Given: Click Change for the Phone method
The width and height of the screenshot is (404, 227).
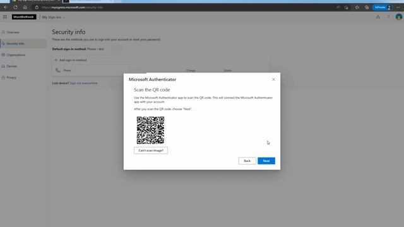Looking at the screenshot, I should pos(191,71).
